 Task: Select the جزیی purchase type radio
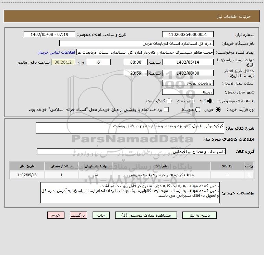tap(218, 110)
